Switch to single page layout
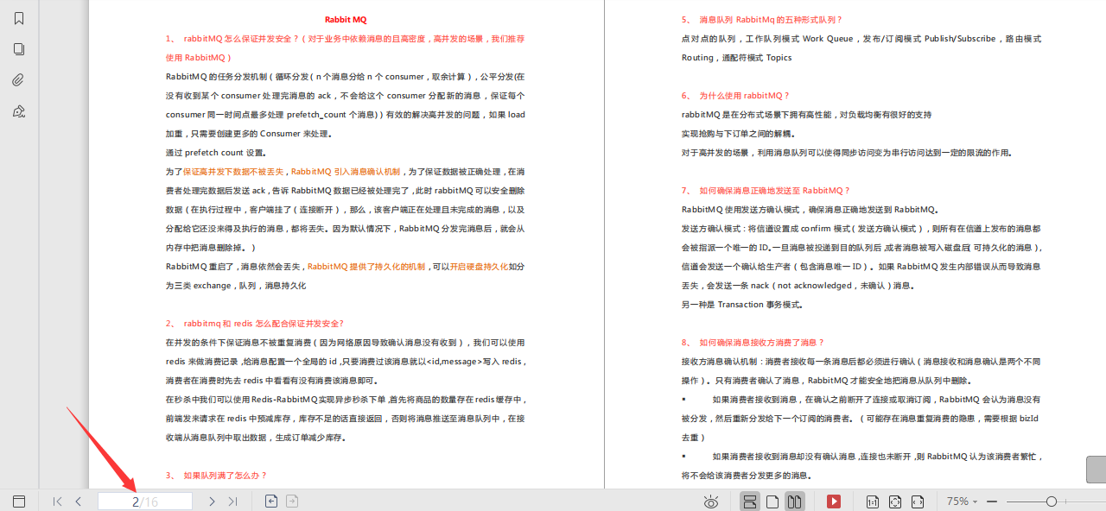Screen dimensions: 1106x511 773,502
